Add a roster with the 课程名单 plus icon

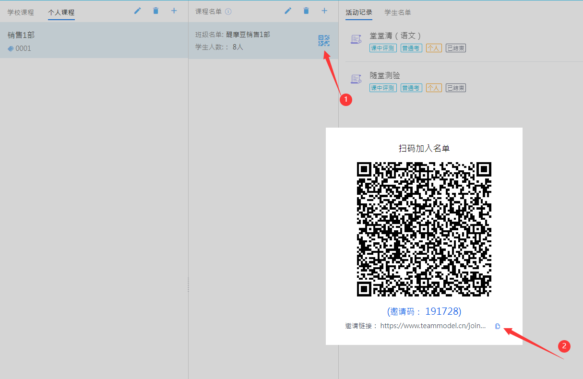(324, 11)
